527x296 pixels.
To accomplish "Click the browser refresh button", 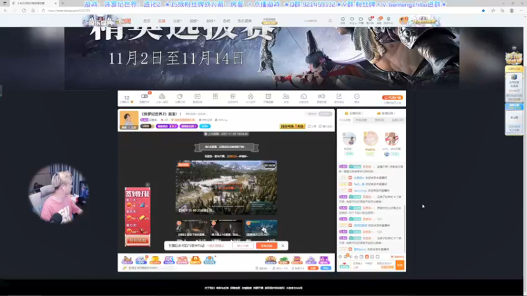I will 24,11.
